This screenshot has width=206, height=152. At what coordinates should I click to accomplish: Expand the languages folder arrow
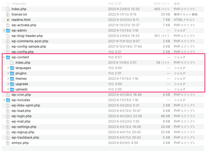point(8,68)
